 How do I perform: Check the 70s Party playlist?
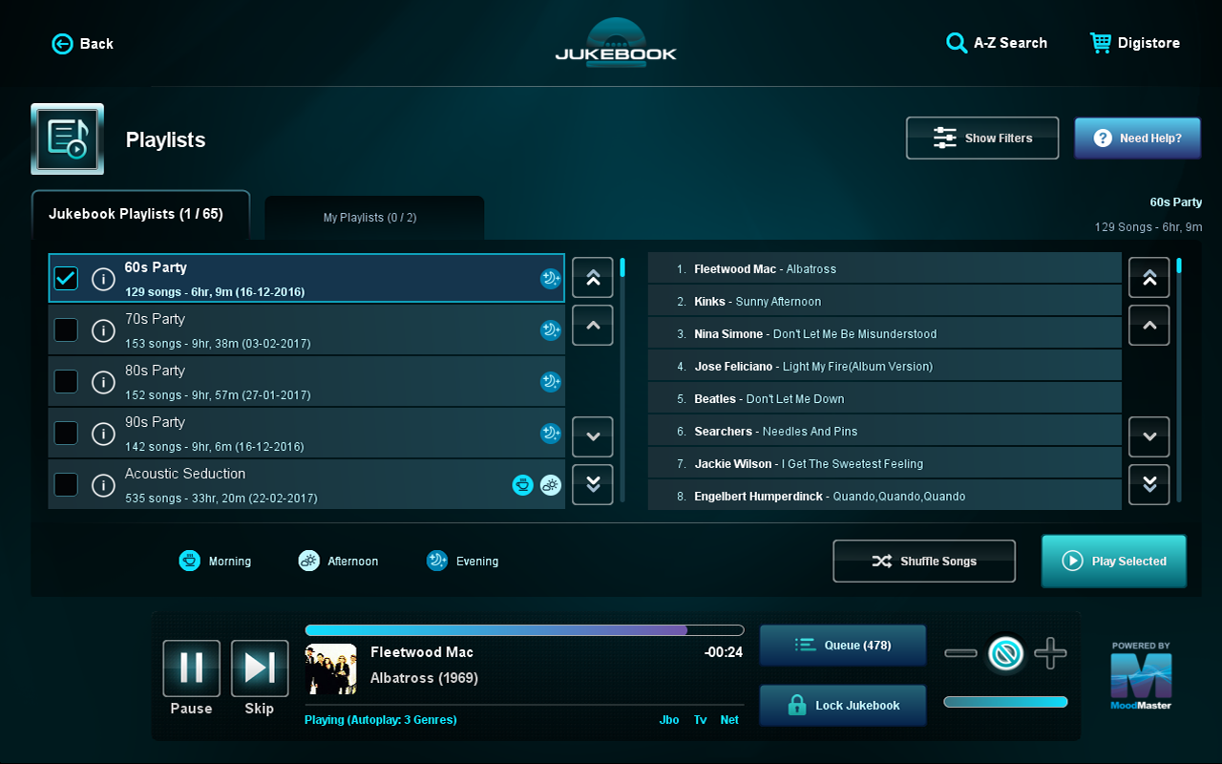click(66, 330)
